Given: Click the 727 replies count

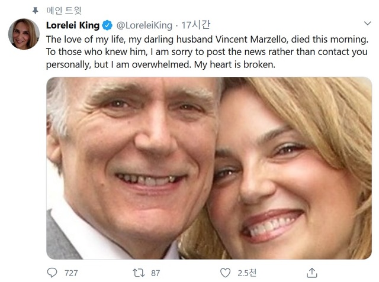Looking at the screenshot, I should pos(71,273).
